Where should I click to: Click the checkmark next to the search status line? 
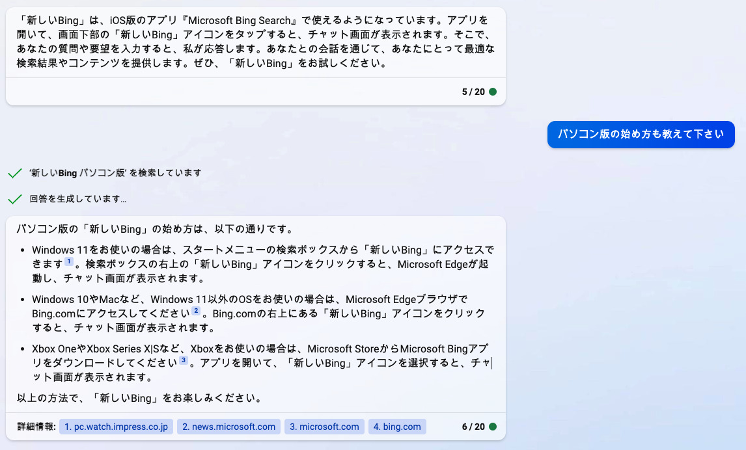[15, 173]
